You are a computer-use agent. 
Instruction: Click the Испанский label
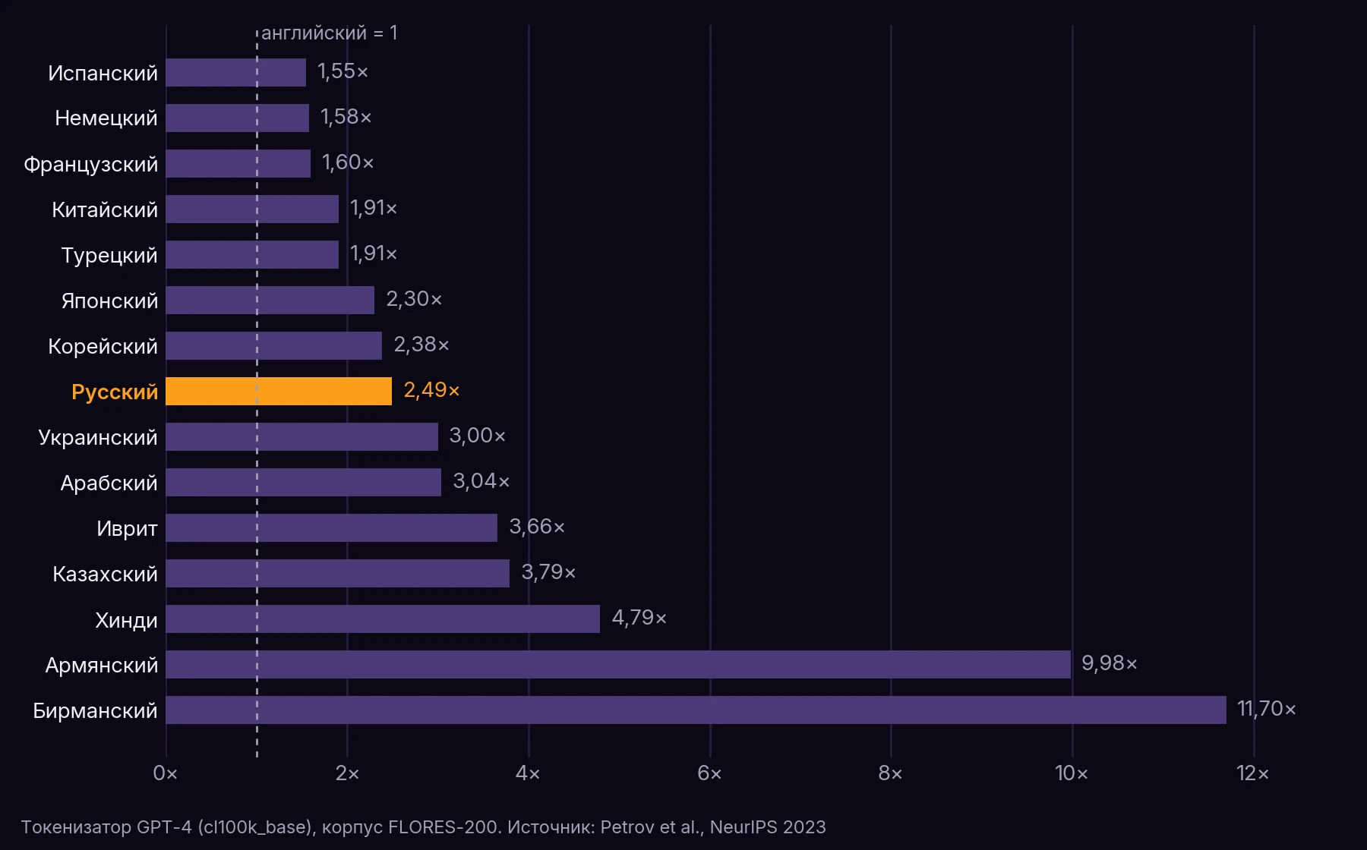coord(103,73)
